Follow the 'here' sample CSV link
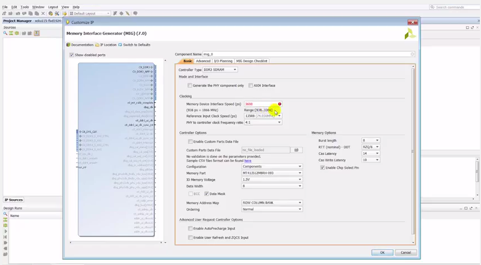 tap(248, 160)
